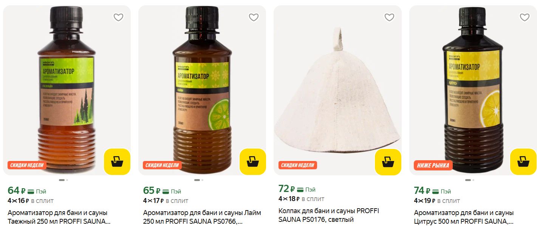Add Колпак для бани to cart
This screenshot has height=226, width=537.
point(388,162)
